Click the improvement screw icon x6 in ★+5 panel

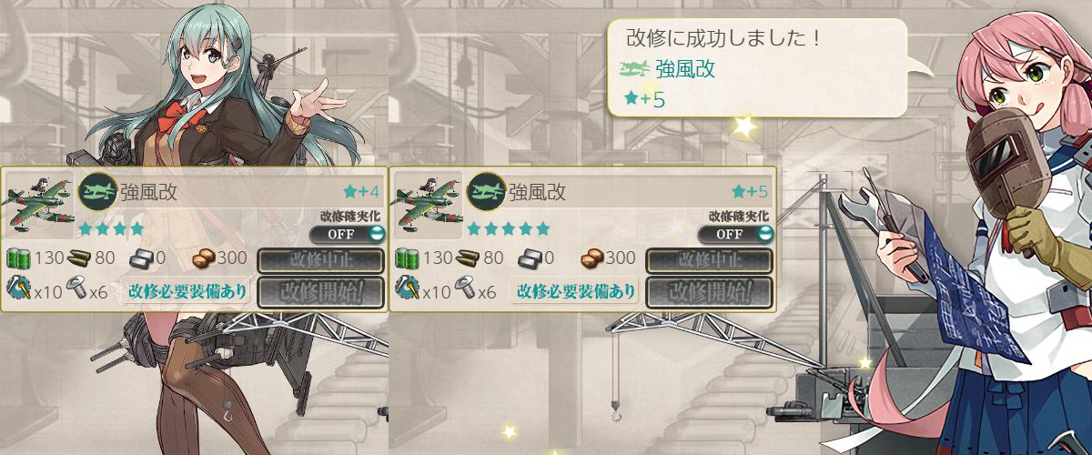click(464, 290)
